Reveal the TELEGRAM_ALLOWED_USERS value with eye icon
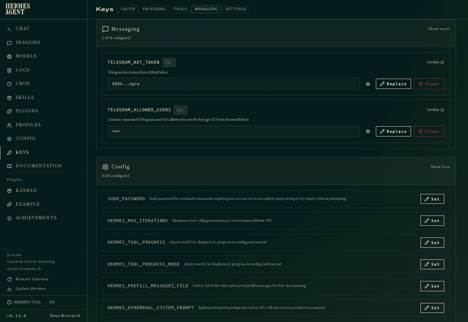 pyautogui.click(x=368, y=131)
